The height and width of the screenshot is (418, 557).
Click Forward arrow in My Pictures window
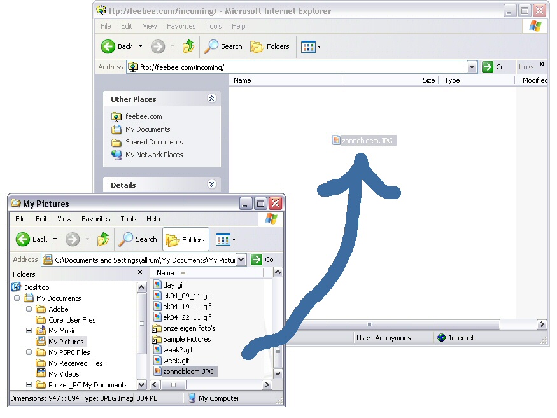point(73,239)
